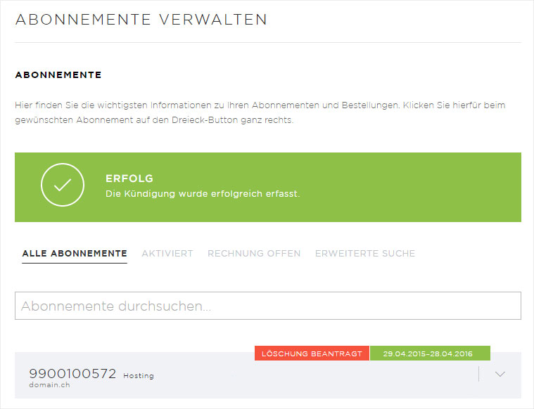The width and height of the screenshot is (534, 409).
Task: Click the checkmark icon in success banner
Action: (x=63, y=186)
